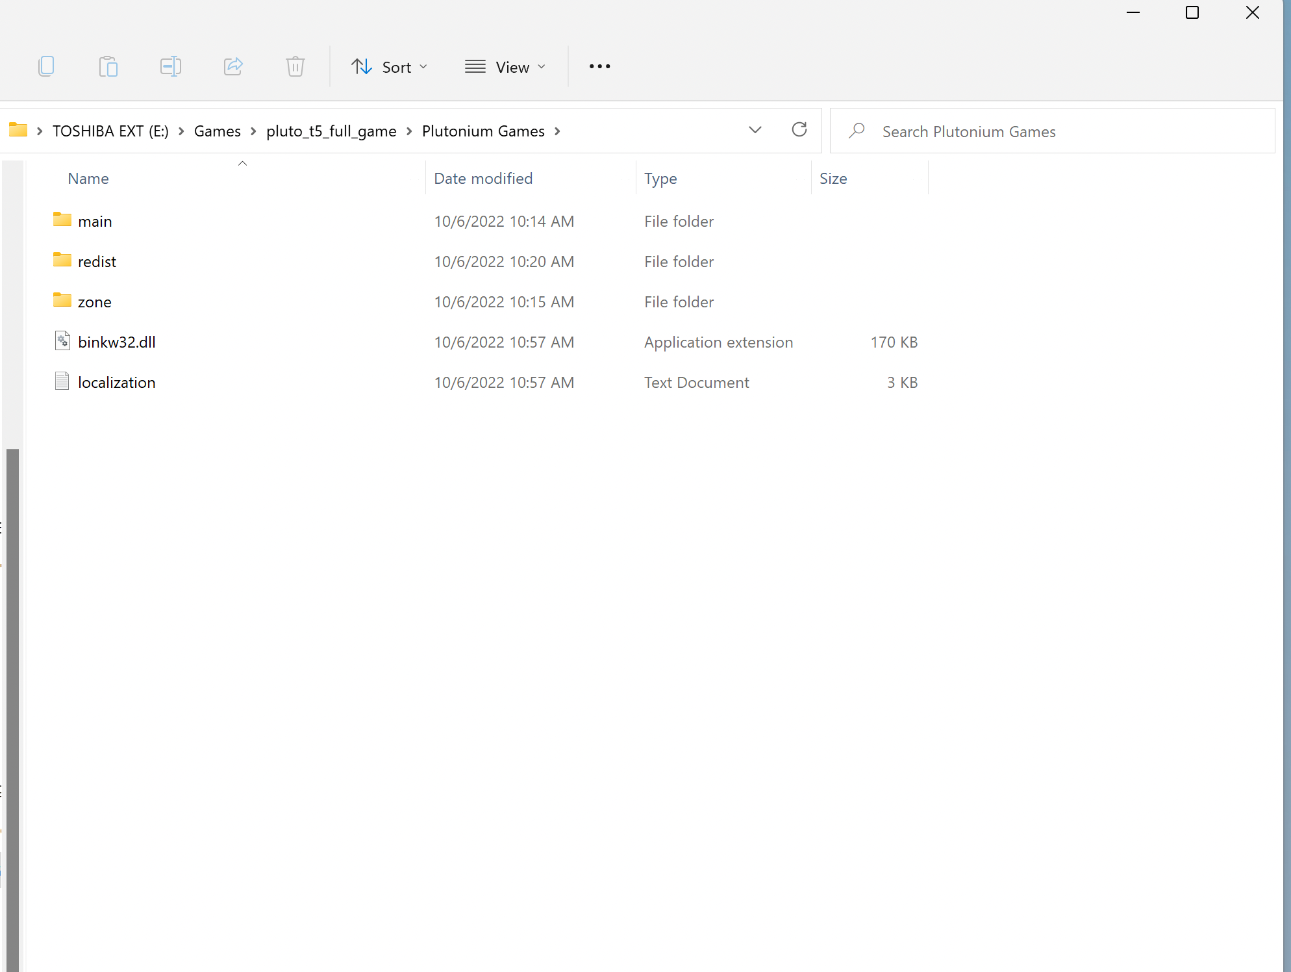This screenshot has width=1291, height=972.
Task: Click the 10/6/2022 10:14 AM date cell
Action: [504, 222]
